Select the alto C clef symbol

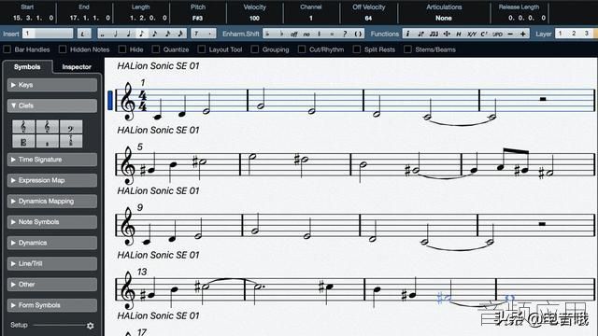point(23,141)
